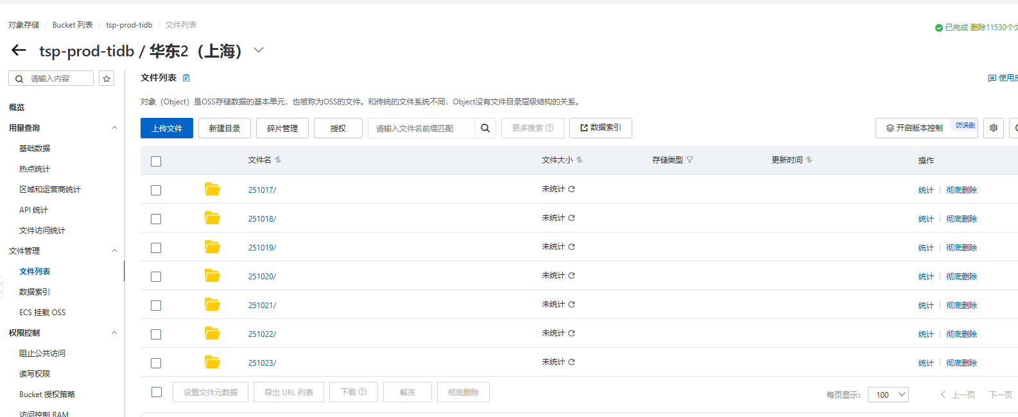Viewport: 1018px width, 417px height.
Task: Open 数据索引 sidebar item
Action: pos(35,292)
